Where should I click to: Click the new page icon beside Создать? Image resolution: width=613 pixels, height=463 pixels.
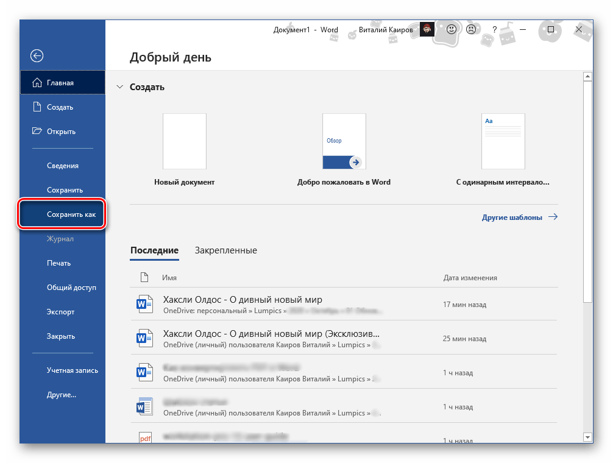37,107
